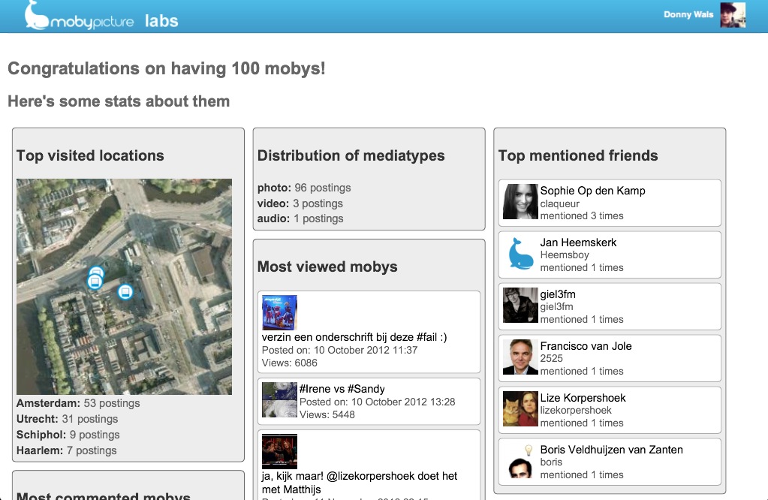Click the Donny Wals username
The width and height of the screenshot is (768, 500).
[688, 15]
